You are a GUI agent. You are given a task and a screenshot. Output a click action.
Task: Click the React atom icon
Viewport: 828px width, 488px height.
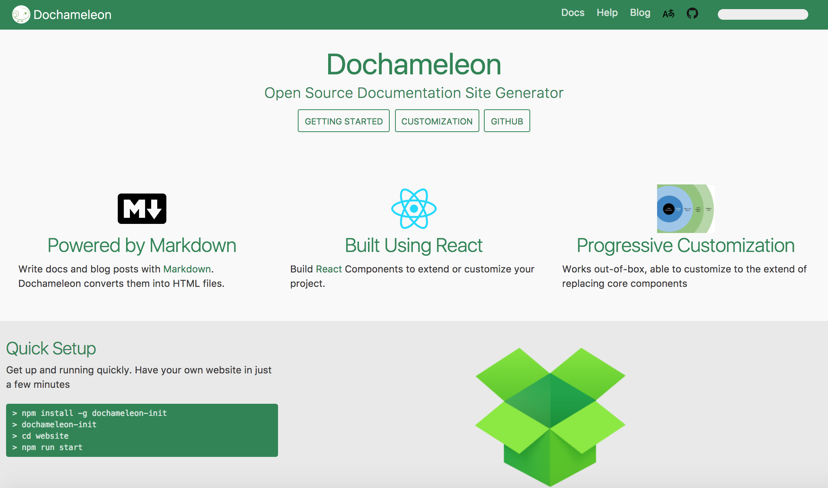pos(414,209)
